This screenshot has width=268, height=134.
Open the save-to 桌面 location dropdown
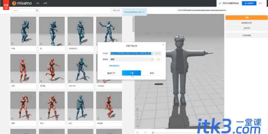(x=132, y=59)
